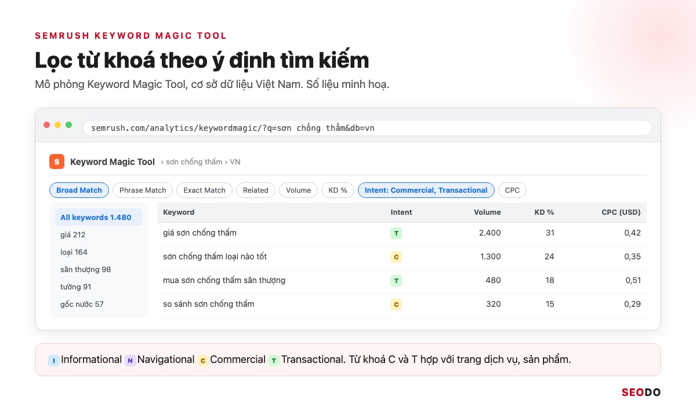Sort by the Volume column header
Image resolution: width=696 pixels, height=411 pixels.
tap(487, 212)
